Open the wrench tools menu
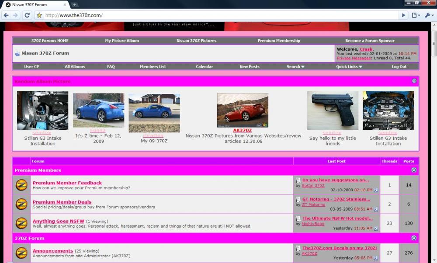Screen dimensions: 437x263 tap(429, 15)
